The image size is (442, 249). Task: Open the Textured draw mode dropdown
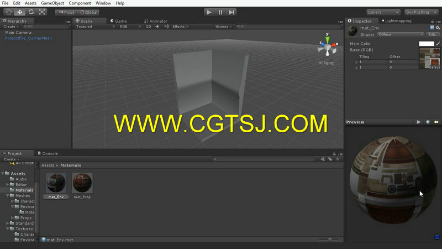coord(95,27)
